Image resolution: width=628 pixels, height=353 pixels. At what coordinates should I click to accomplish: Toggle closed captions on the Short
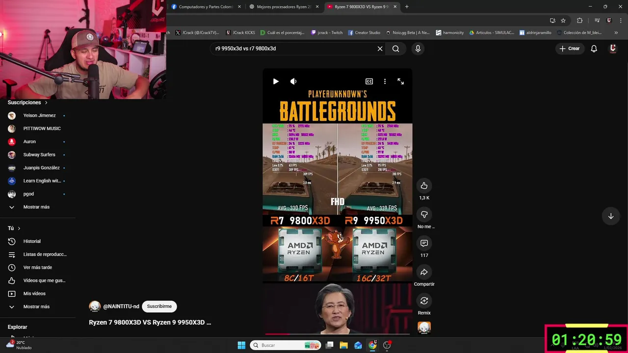pyautogui.click(x=369, y=81)
